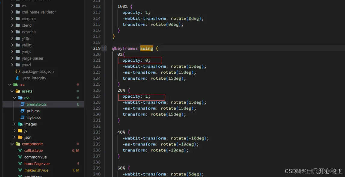This screenshot has height=177, width=345.
Task: Click the plus icon in line 219 gutter
Action: pyautogui.click(x=104, y=48)
